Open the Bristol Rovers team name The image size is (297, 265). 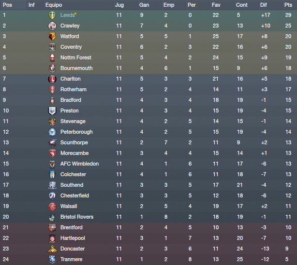click(x=77, y=217)
